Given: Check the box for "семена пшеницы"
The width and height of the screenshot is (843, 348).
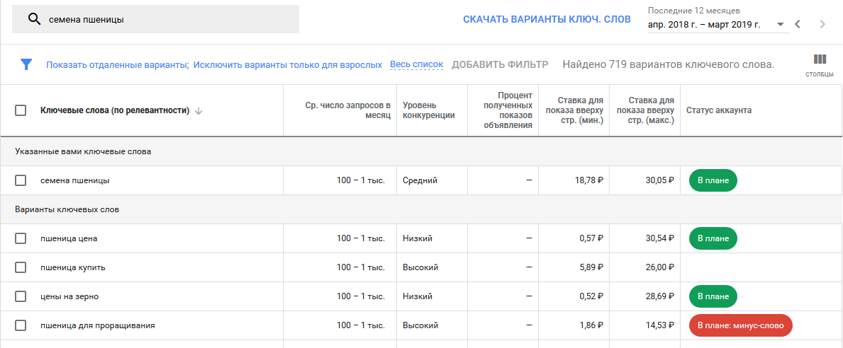Looking at the screenshot, I should (21, 180).
